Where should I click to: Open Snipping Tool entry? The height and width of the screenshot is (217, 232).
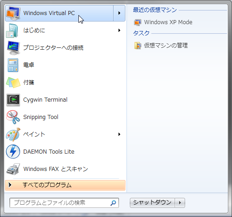65,117
